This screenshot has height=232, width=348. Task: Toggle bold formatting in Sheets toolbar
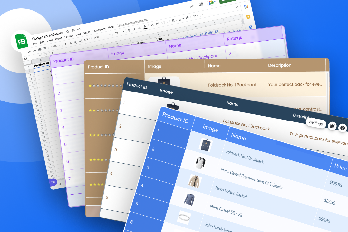click(x=129, y=30)
